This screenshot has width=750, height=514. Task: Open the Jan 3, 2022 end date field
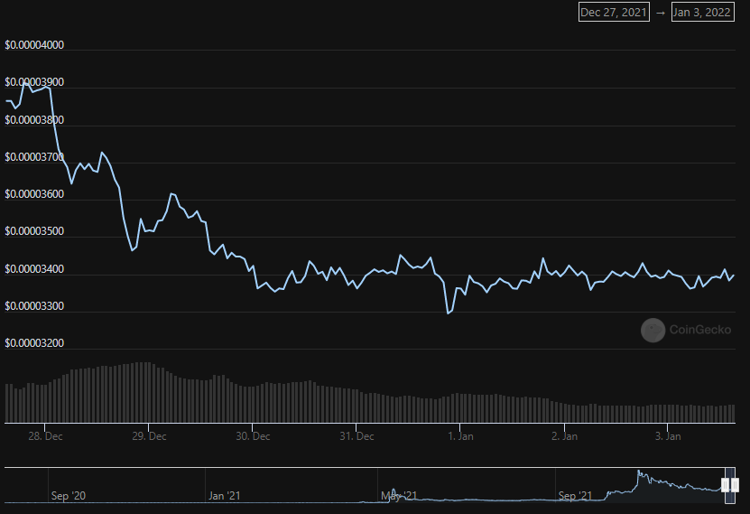click(x=701, y=13)
